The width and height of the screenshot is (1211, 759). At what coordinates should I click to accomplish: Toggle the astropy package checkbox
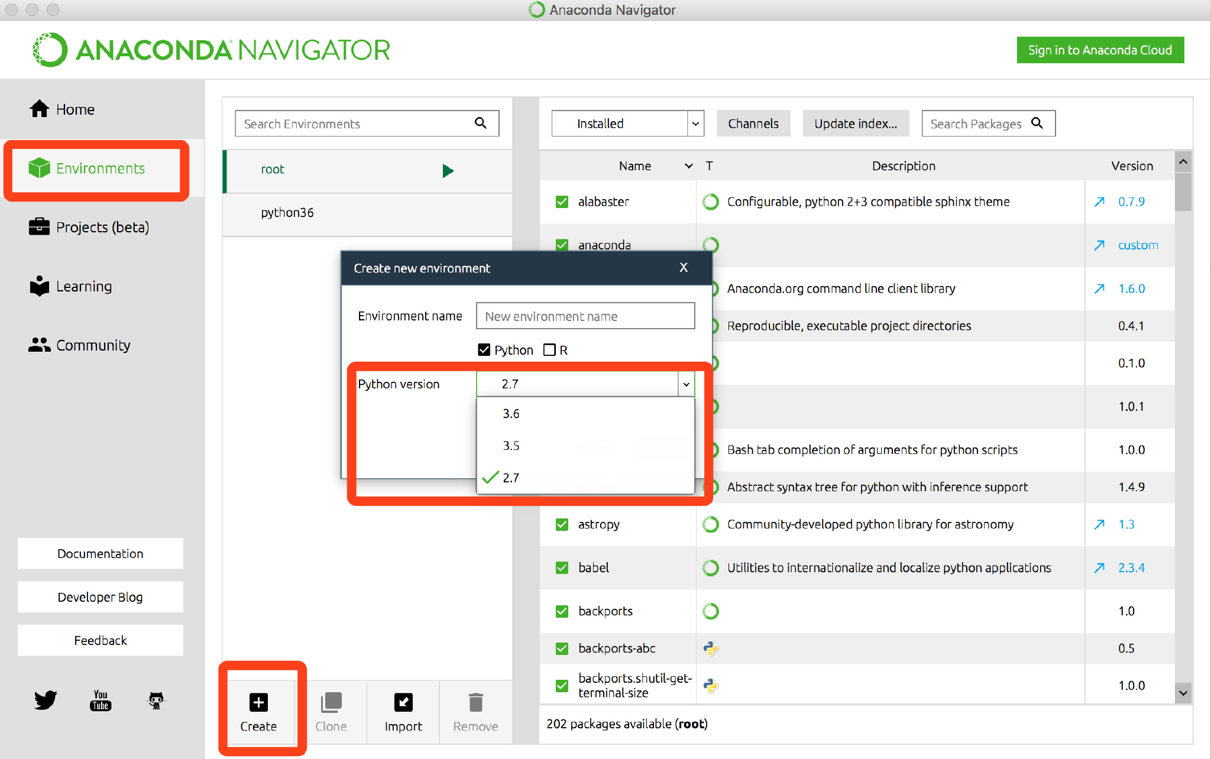pyautogui.click(x=562, y=524)
